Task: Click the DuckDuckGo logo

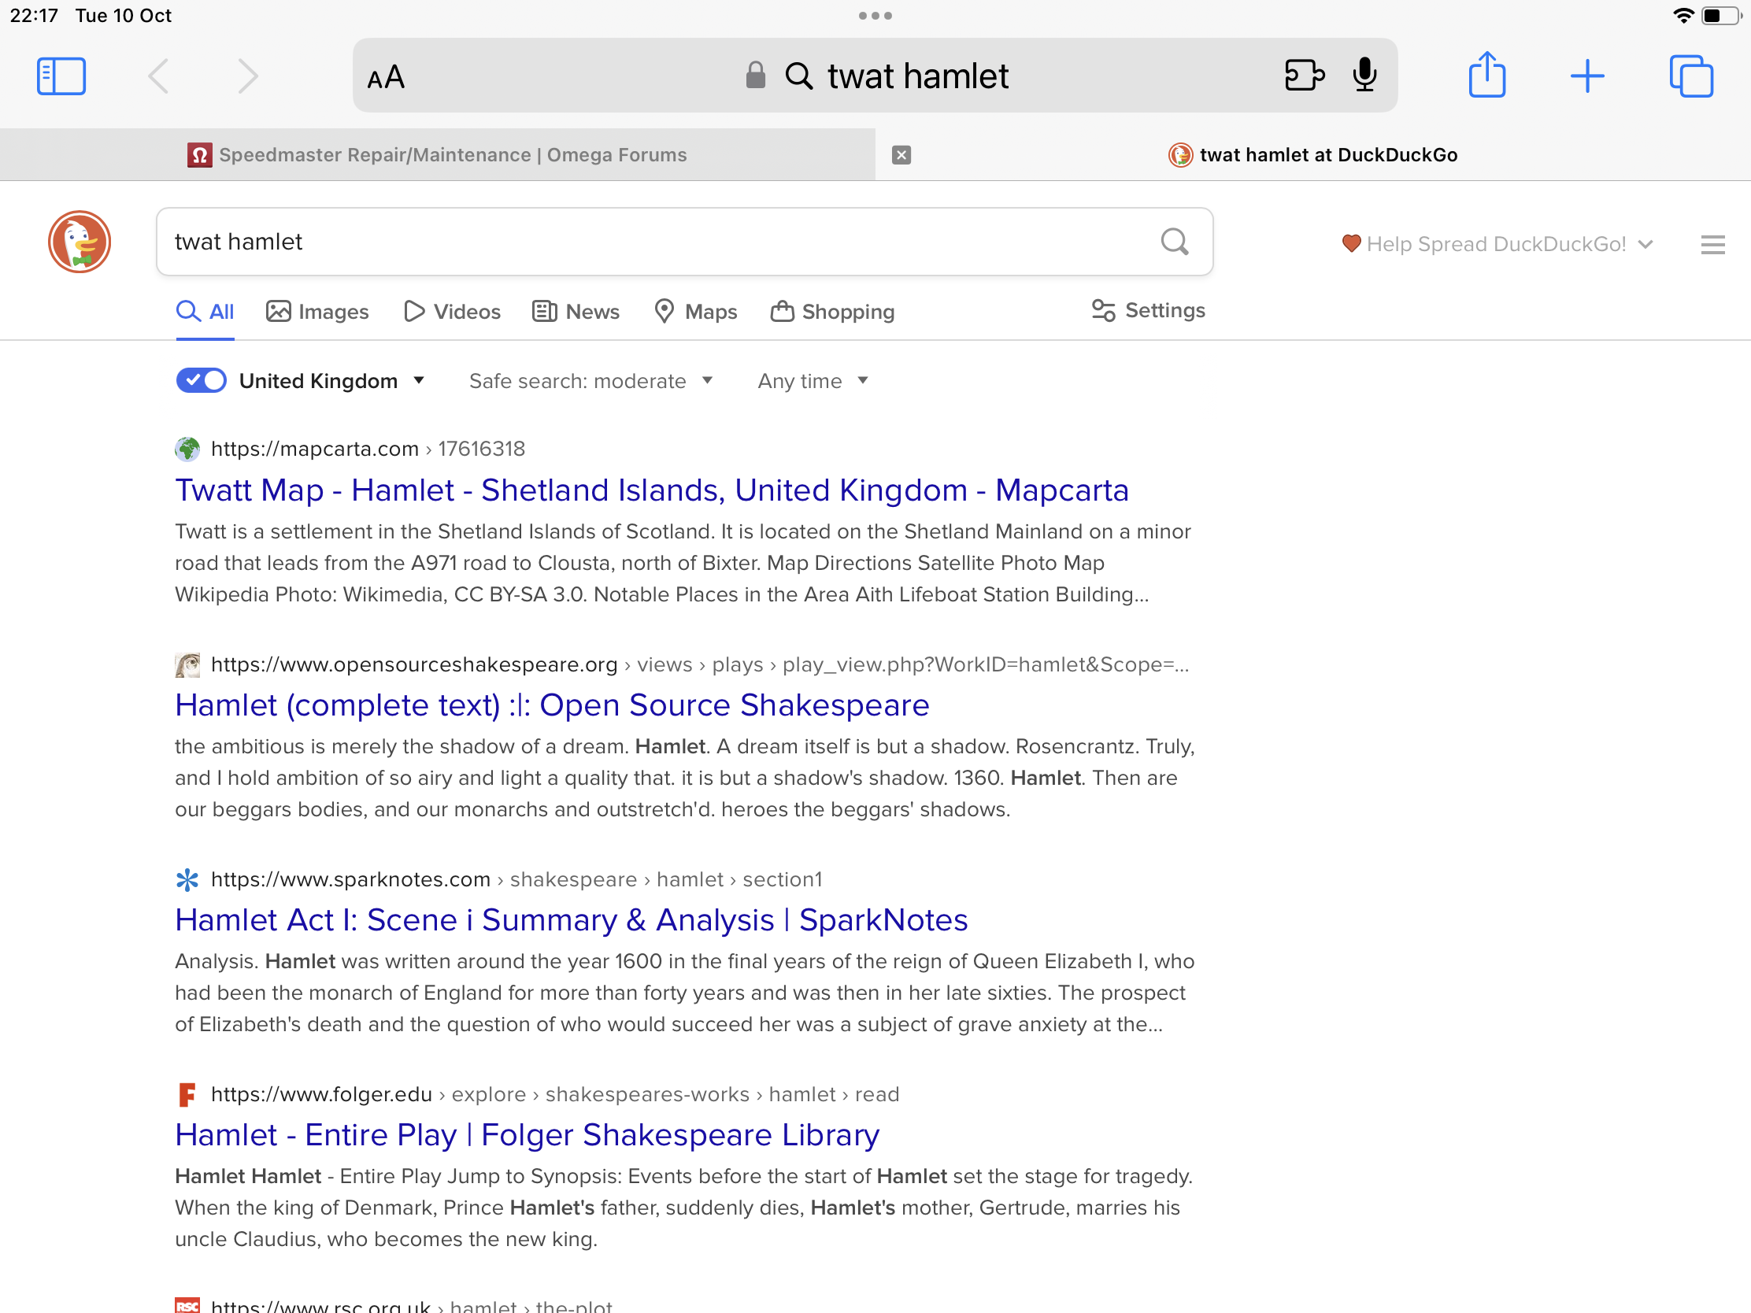Action: tap(80, 242)
